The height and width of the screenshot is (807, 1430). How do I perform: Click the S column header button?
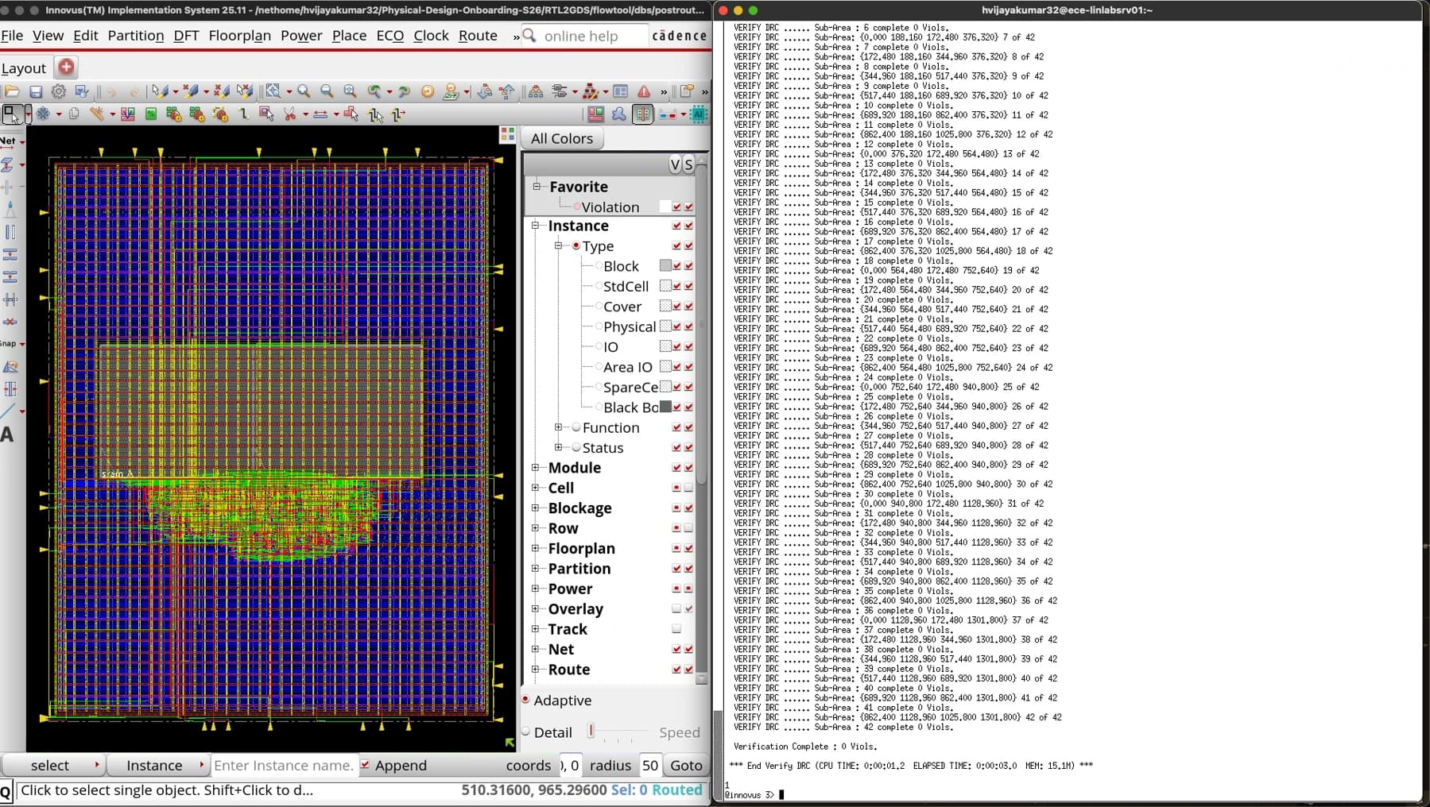[688, 165]
